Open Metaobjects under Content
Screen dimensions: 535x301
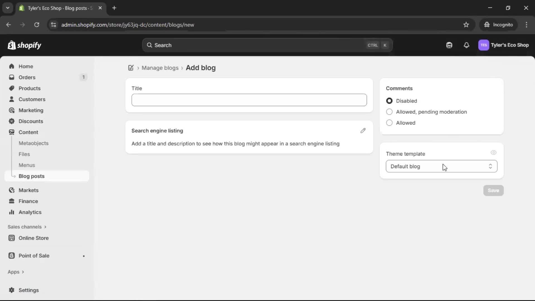tap(33, 143)
